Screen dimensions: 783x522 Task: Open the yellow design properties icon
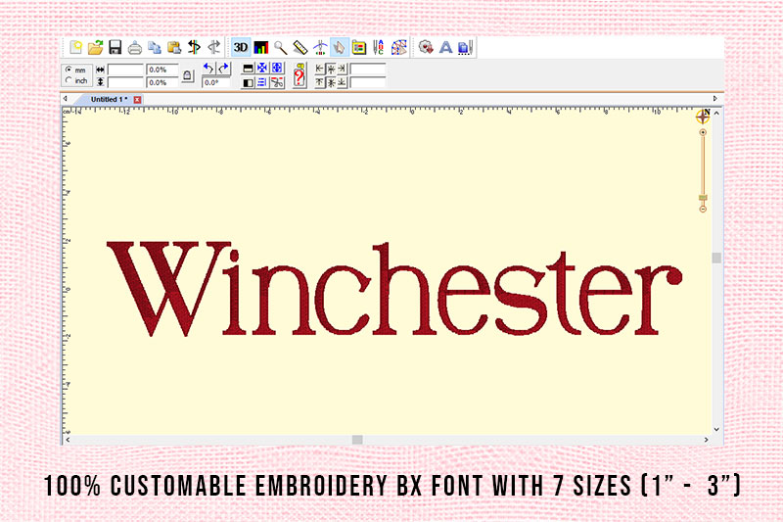coord(359,47)
